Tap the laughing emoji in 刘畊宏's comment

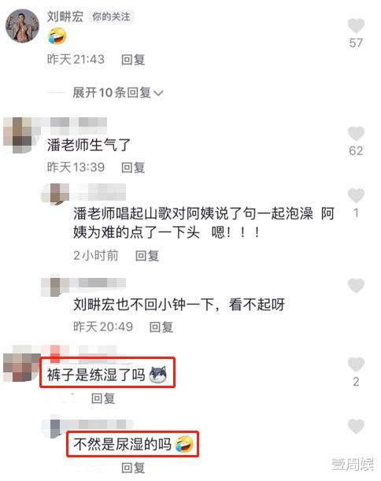pyautogui.click(x=57, y=35)
